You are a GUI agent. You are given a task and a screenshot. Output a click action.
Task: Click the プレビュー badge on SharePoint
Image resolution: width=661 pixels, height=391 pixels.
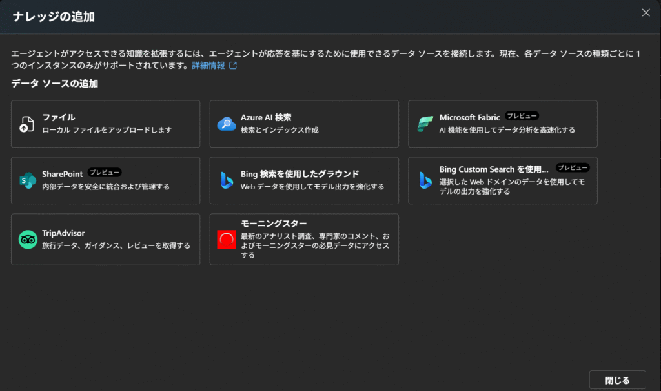[105, 173]
